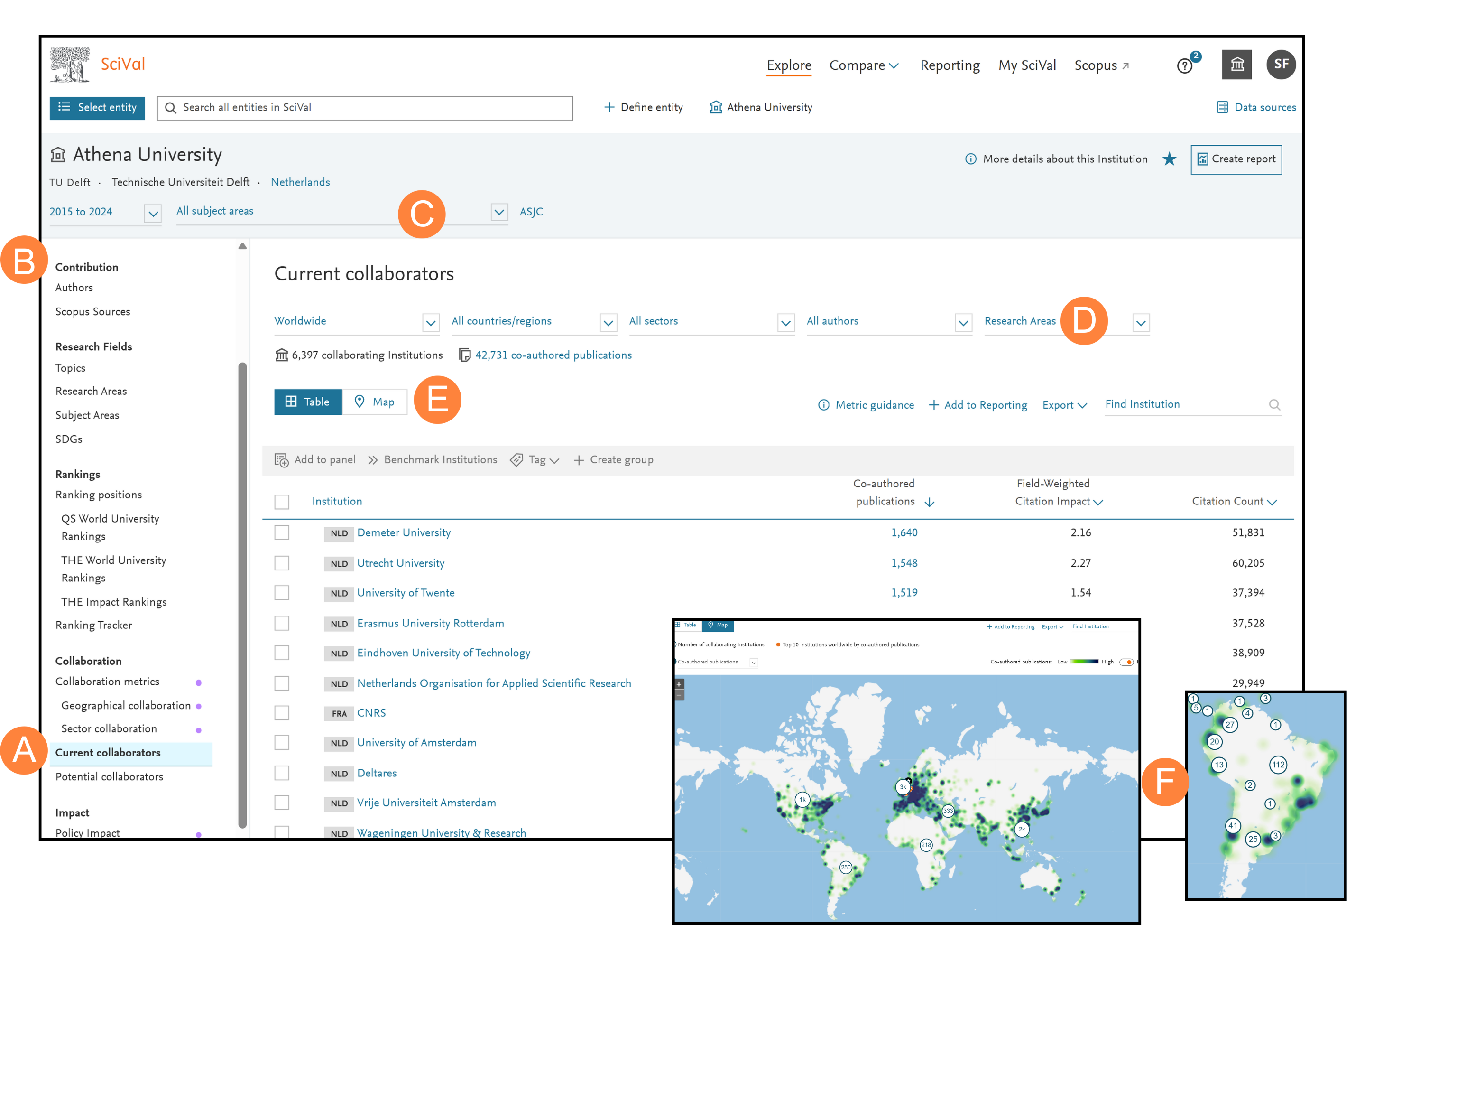
Task: Toggle the select-all Institution header checkbox
Action: pyautogui.click(x=282, y=502)
